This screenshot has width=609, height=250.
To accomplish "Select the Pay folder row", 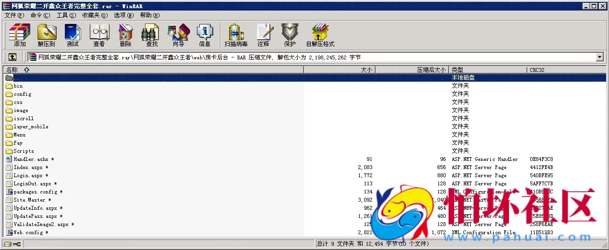I will click(304, 143).
